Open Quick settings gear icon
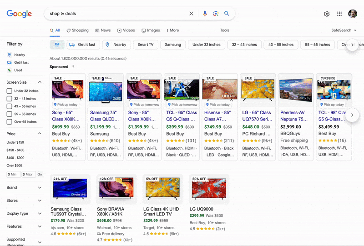 327,14
